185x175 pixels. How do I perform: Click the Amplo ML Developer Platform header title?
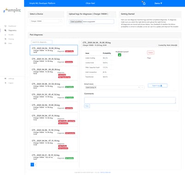[x=42, y=3]
